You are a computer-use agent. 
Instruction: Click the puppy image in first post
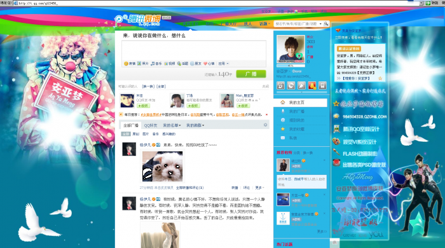[x=162, y=166]
